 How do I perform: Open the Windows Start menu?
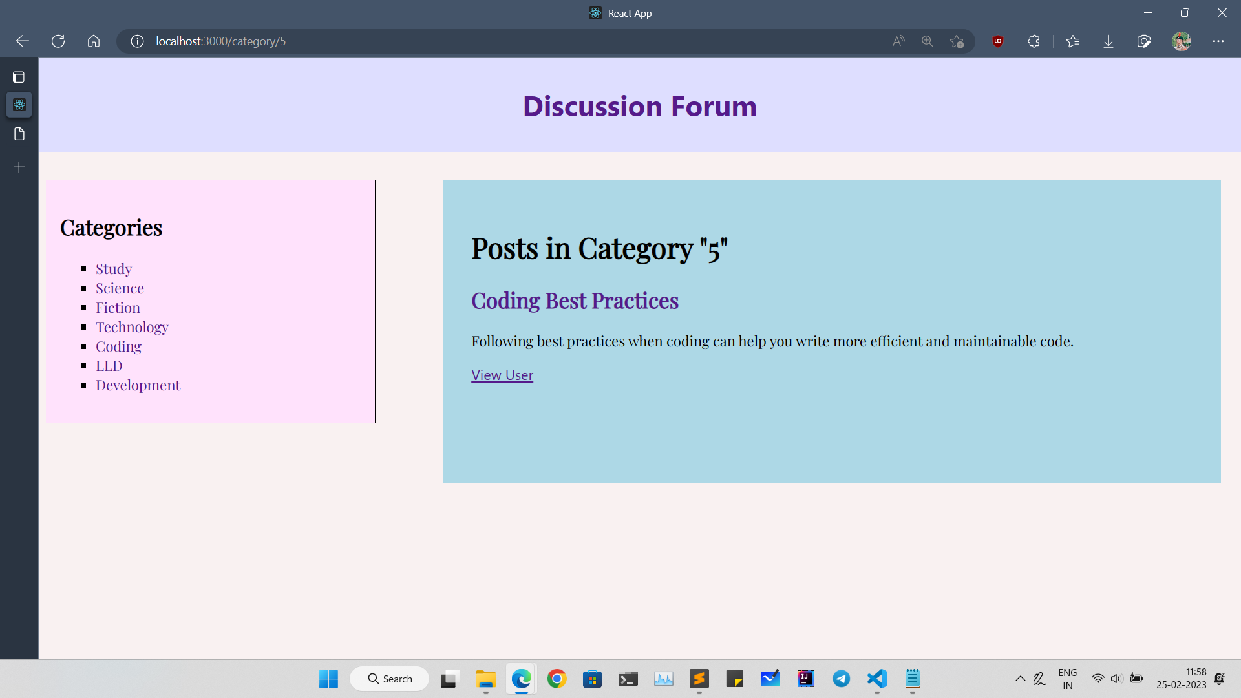click(328, 679)
